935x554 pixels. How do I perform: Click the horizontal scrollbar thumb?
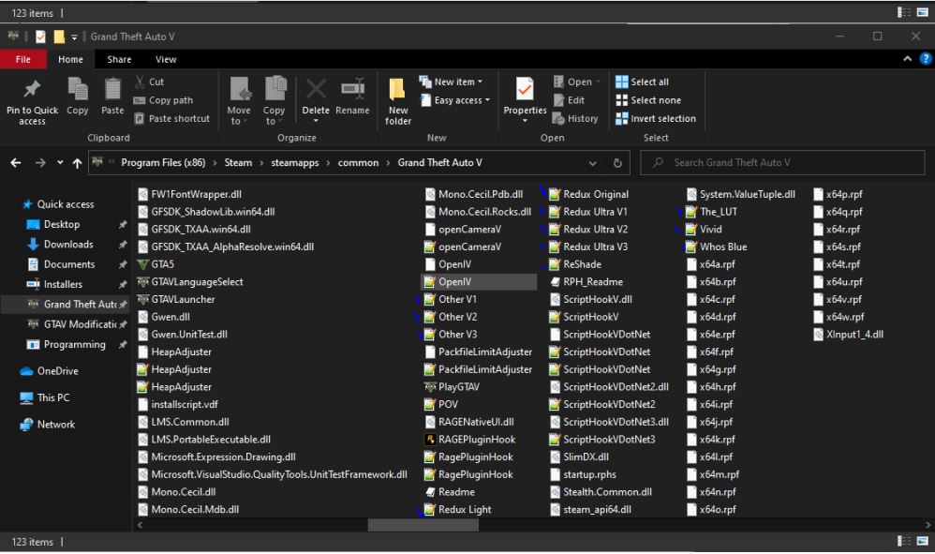pyautogui.click(x=423, y=525)
